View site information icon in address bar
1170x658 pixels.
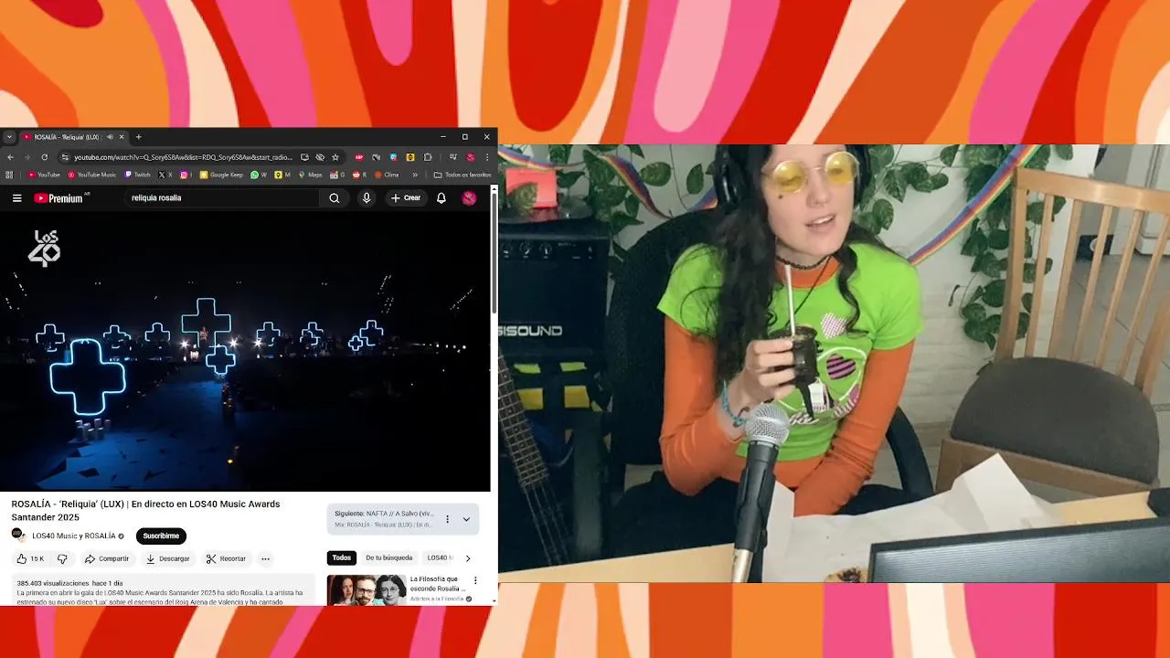pyautogui.click(x=64, y=157)
